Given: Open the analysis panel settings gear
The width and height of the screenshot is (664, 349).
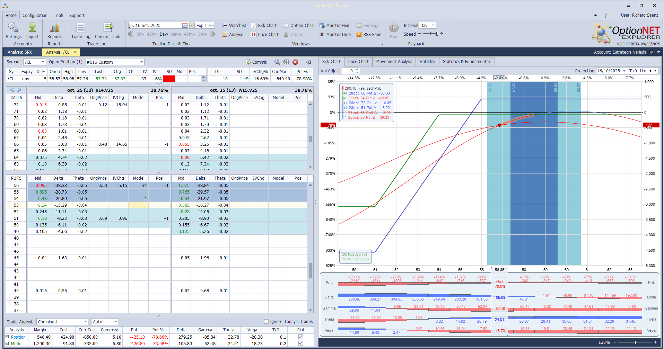Looking at the screenshot, I should (309, 62).
